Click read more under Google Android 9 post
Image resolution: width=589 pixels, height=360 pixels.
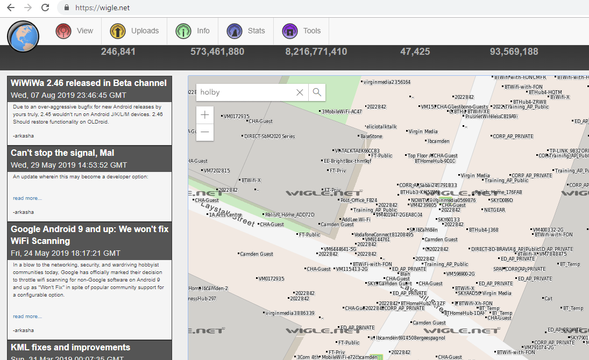pyautogui.click(x=27, y=316)
